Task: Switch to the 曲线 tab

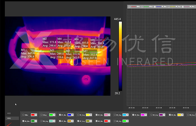Action: pyautogui.click(x=9, y=118)
